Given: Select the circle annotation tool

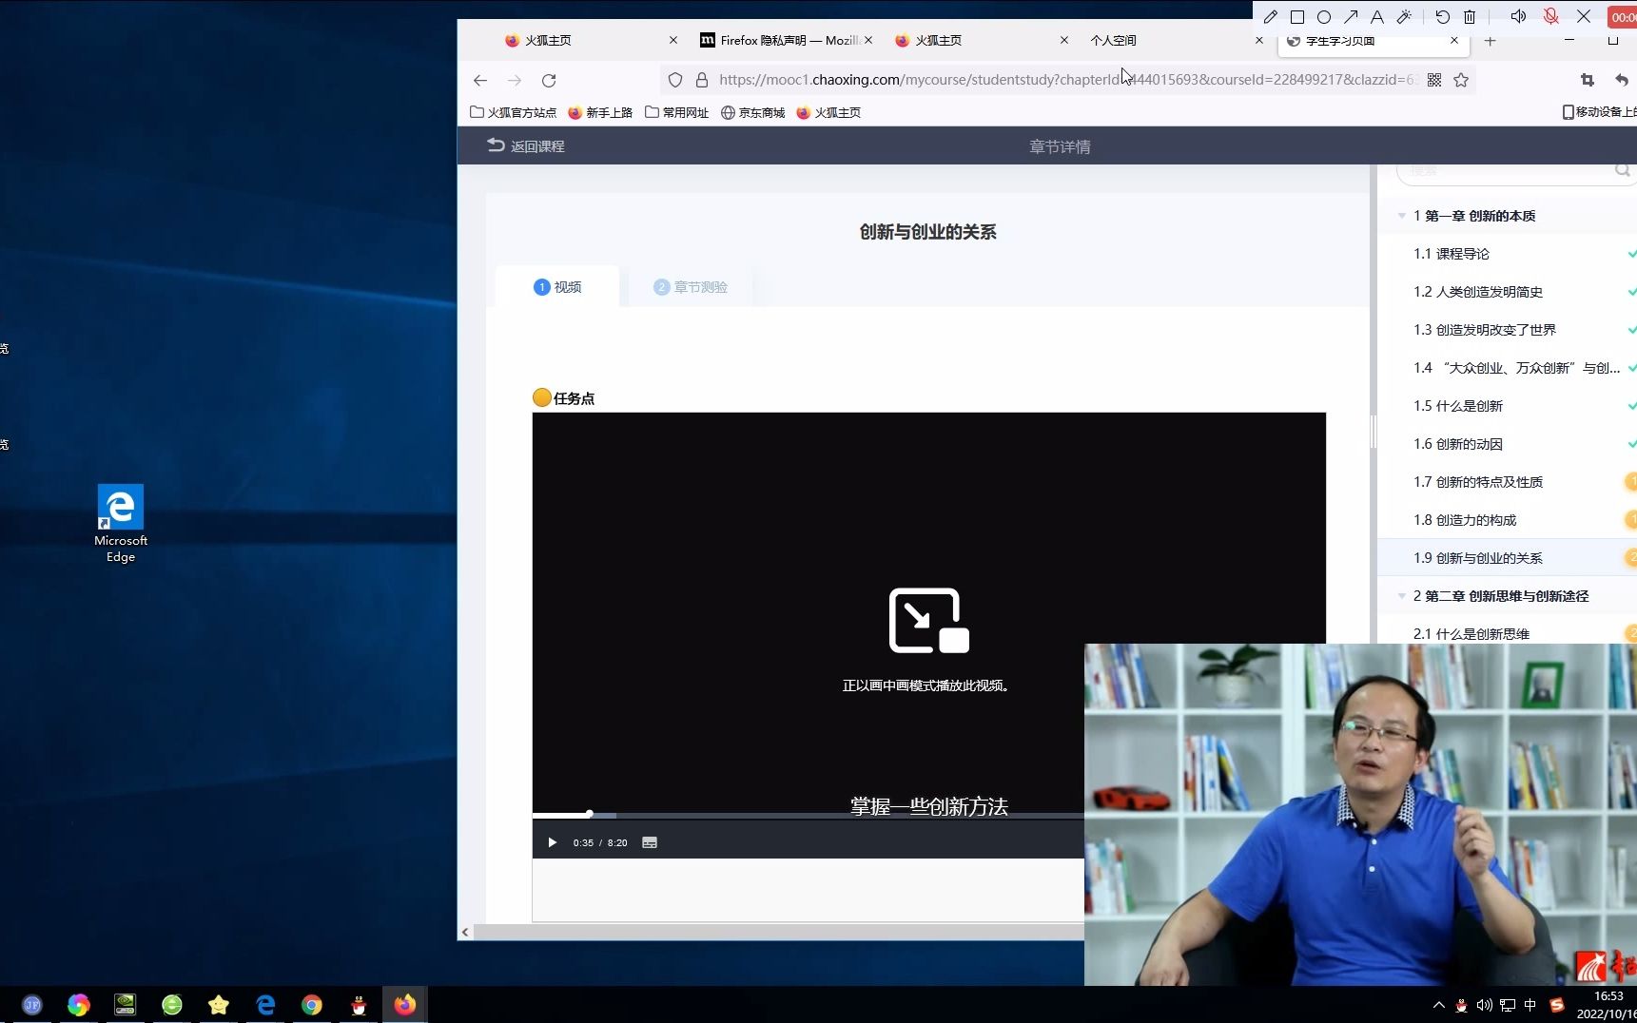Looking at the screenshot, I should pyautogui.click(x=1323, y=16).
